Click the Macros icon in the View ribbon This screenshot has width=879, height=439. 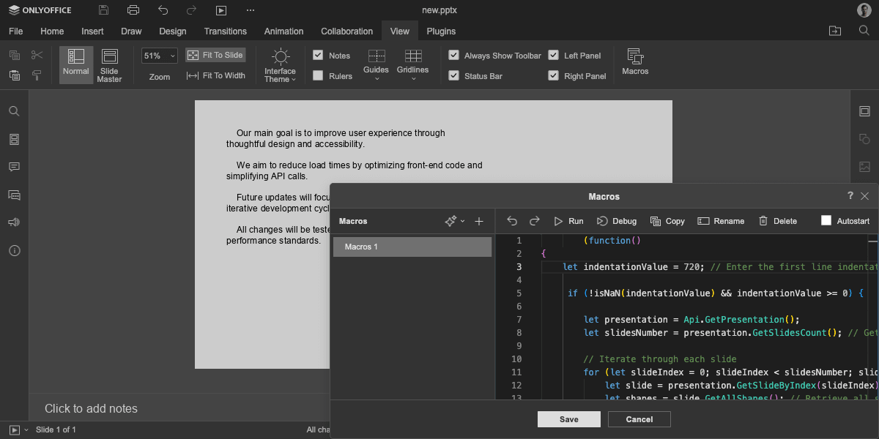[635, 61]
